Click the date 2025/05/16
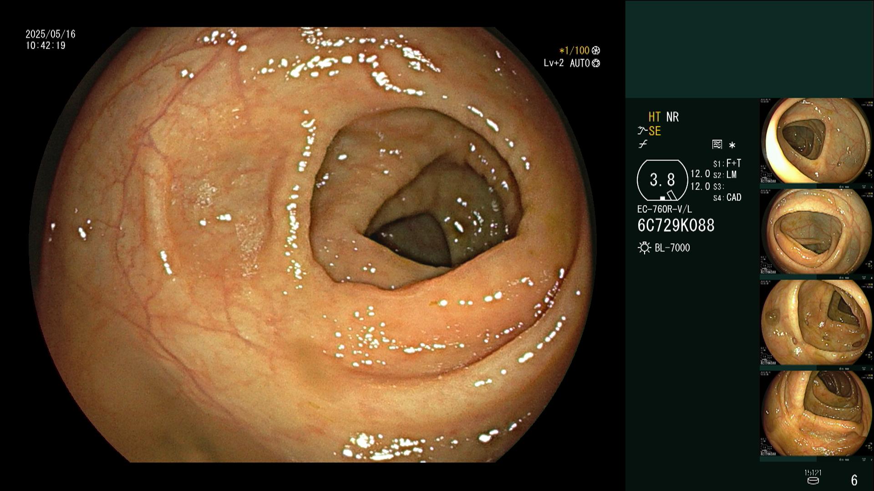The image size is (874, 491). 51,34
